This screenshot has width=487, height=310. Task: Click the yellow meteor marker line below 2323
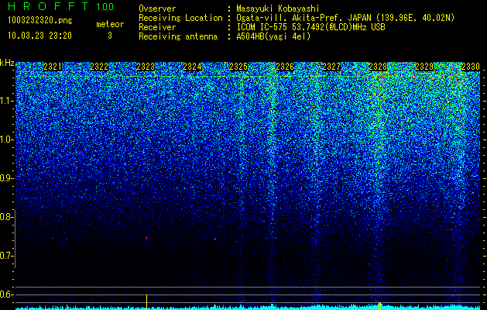[x=146, y=302]
